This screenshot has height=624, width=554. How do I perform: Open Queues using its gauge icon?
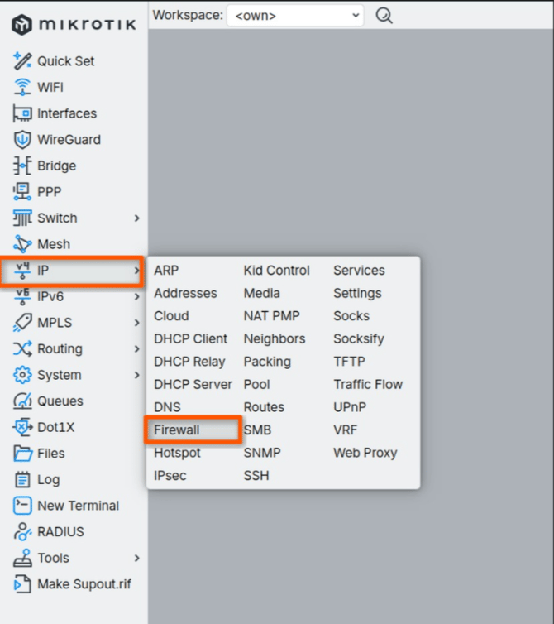pos(22,401)
